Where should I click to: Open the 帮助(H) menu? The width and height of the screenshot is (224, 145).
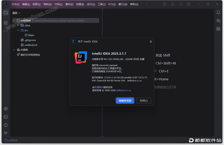pyautogui.click(x=134, y=4)
